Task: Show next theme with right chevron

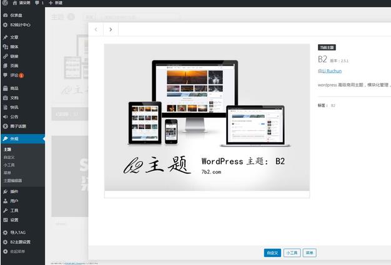Action: point(111,29)
